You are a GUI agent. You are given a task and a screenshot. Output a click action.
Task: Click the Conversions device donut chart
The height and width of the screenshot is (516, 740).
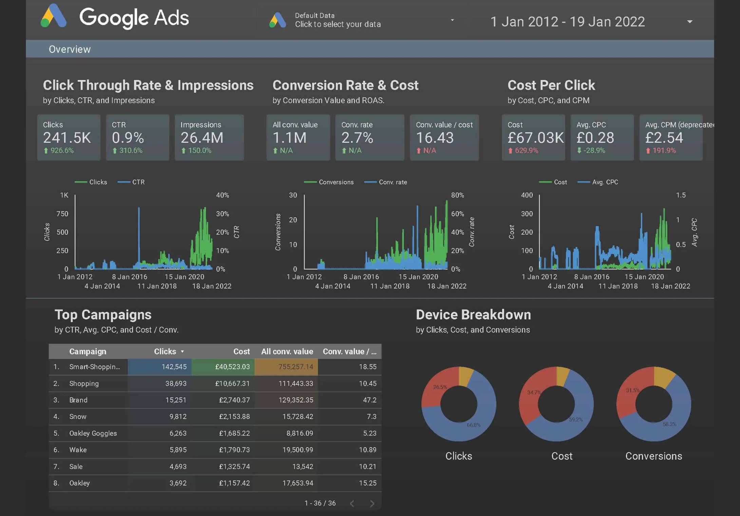pos(654,404)
